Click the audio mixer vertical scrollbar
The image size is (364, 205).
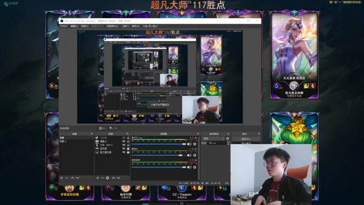click(199, 158)
